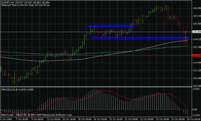Select the upper blue resistance rectangle

click(x=112, y=26)
